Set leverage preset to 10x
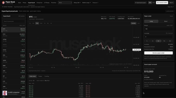Image resolution: width=176 pixels, height=98 pixels. (164, 41)
